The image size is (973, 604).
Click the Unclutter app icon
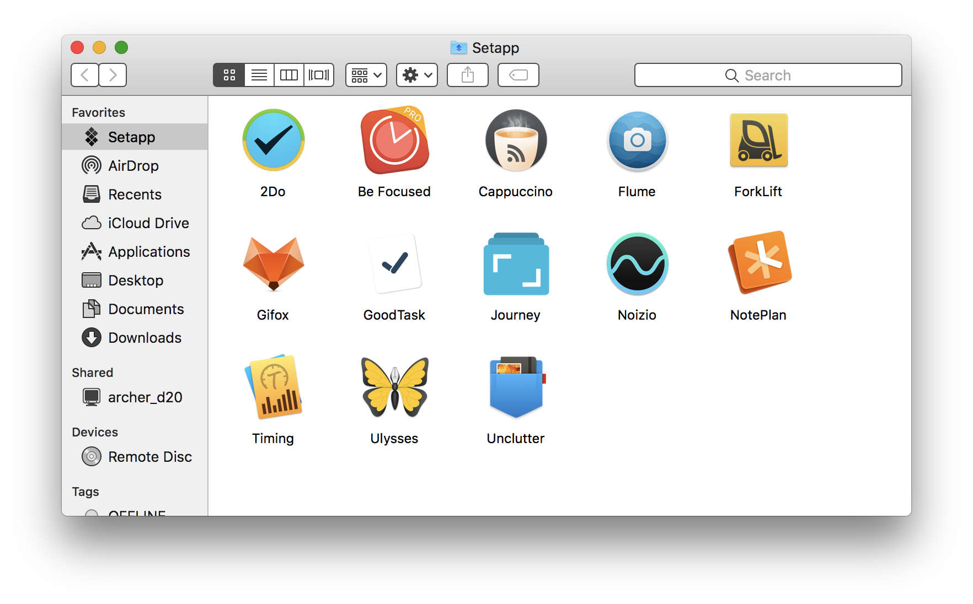517,387
